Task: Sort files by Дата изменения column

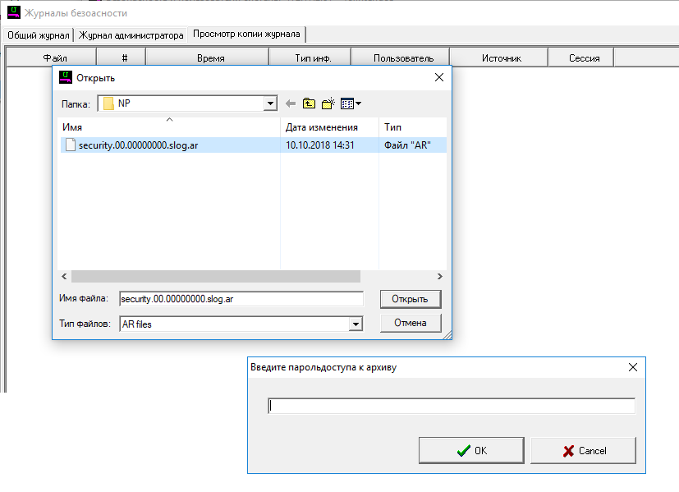Action: pyautogui.click(x=322, y=127)
